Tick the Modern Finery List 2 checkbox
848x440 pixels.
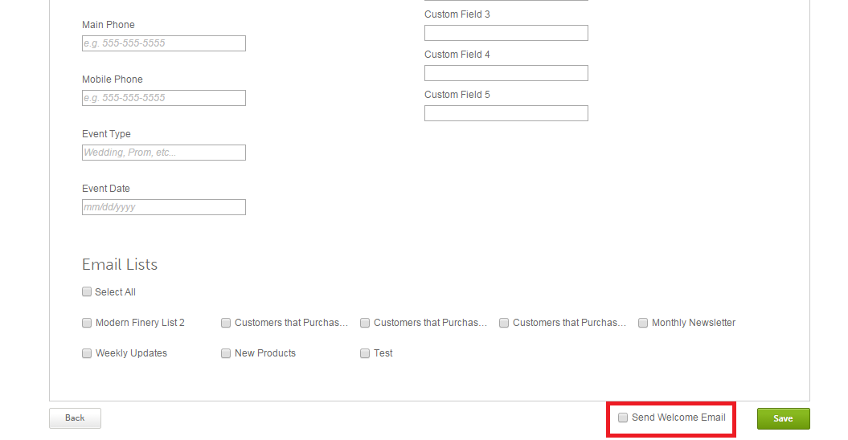[x=87, y=323]
